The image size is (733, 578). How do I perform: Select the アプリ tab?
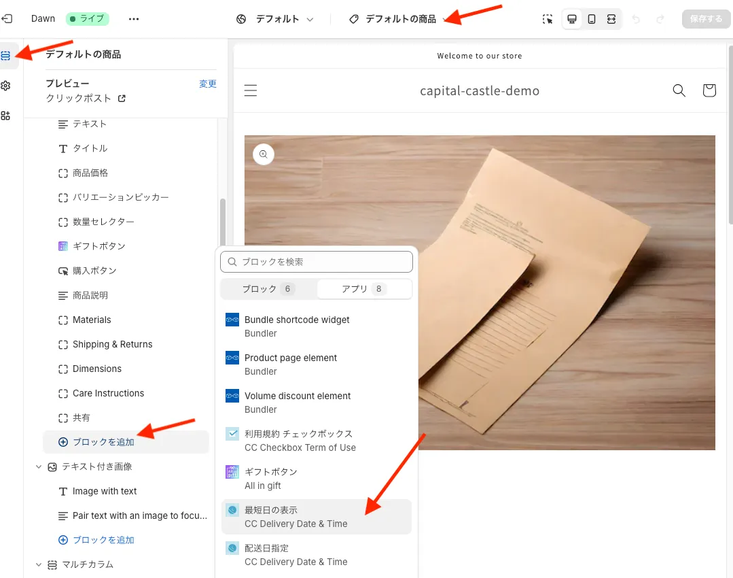click(x=364, y=289)
